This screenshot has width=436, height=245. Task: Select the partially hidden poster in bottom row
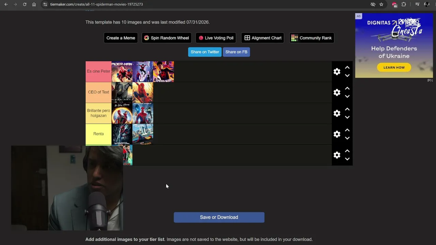(x=128, y=155)
